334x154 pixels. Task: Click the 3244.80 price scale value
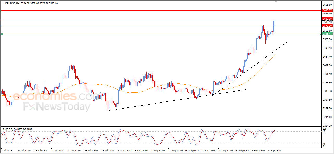tap(327, 117)
